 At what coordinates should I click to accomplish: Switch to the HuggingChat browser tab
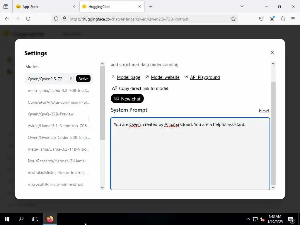pos(112,6)
